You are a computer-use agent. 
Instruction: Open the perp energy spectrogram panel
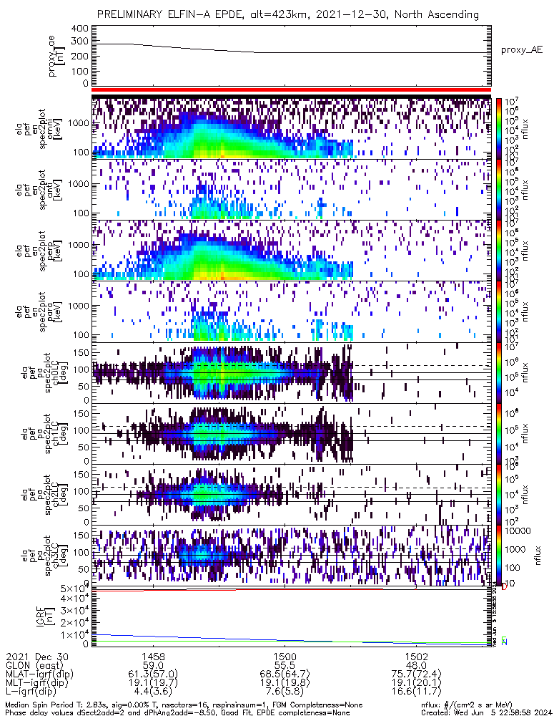point(292,250)
